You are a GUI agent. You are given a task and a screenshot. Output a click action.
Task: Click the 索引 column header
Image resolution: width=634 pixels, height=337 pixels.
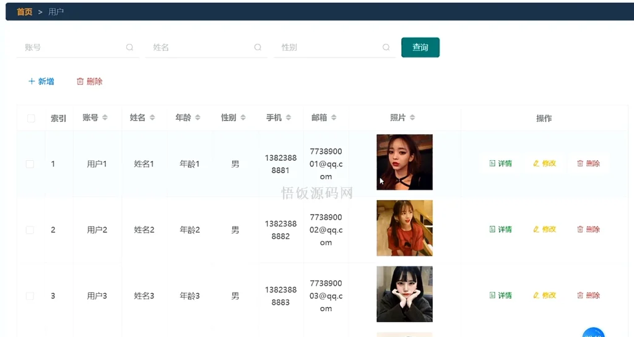tap(58, 118)
